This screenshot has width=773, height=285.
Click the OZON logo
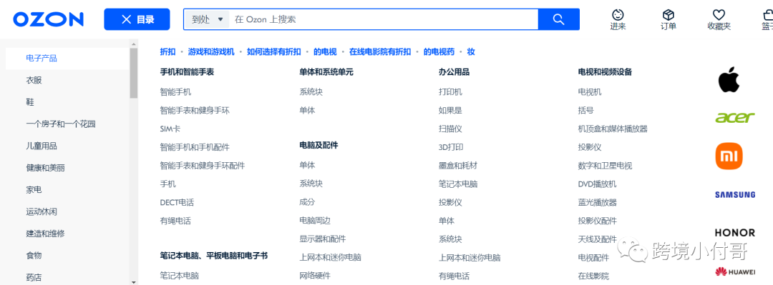pos(49,20)
